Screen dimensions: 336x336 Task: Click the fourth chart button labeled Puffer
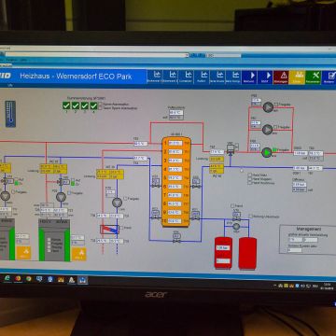click(202, 77)
